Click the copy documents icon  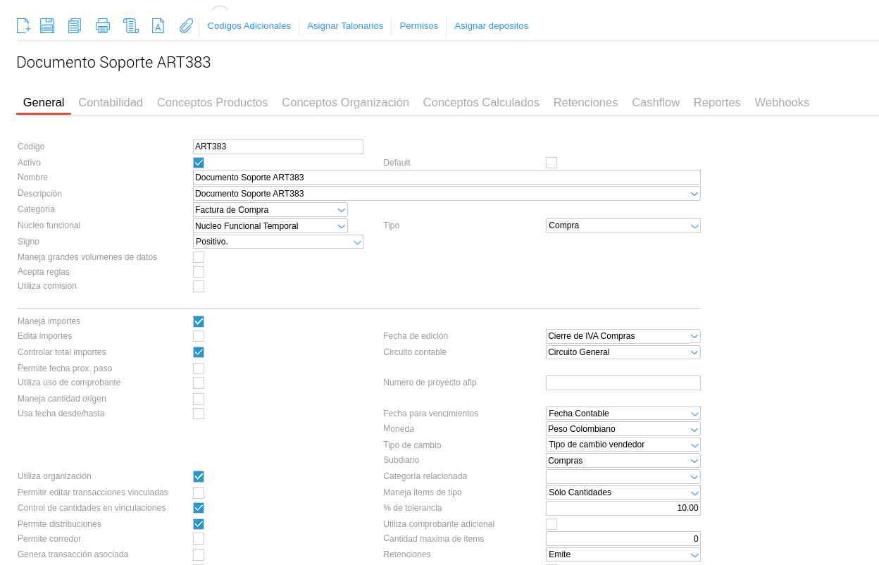(75, 26)
